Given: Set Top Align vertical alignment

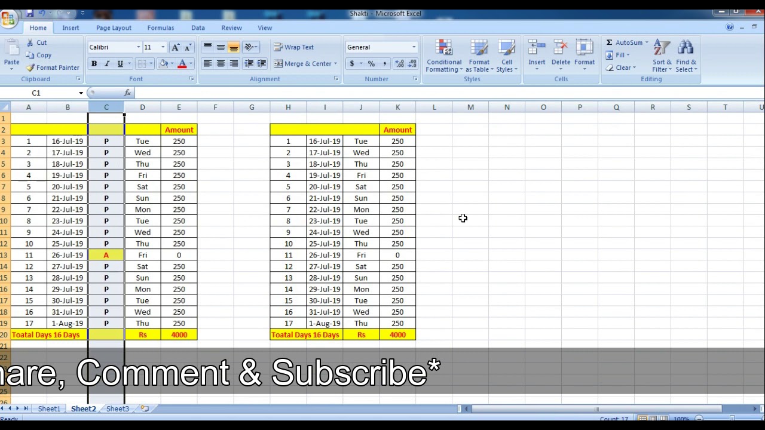Looking at the screenshot, I should pyautogui.click(x=207, y=47).
